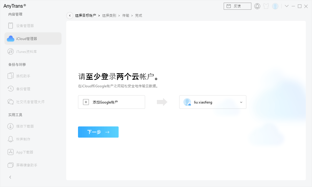This screenshot has width=312, height=187.
Task: Click the Device Manager phone icon
Action: pyautogui.click(x=11, y=26)
